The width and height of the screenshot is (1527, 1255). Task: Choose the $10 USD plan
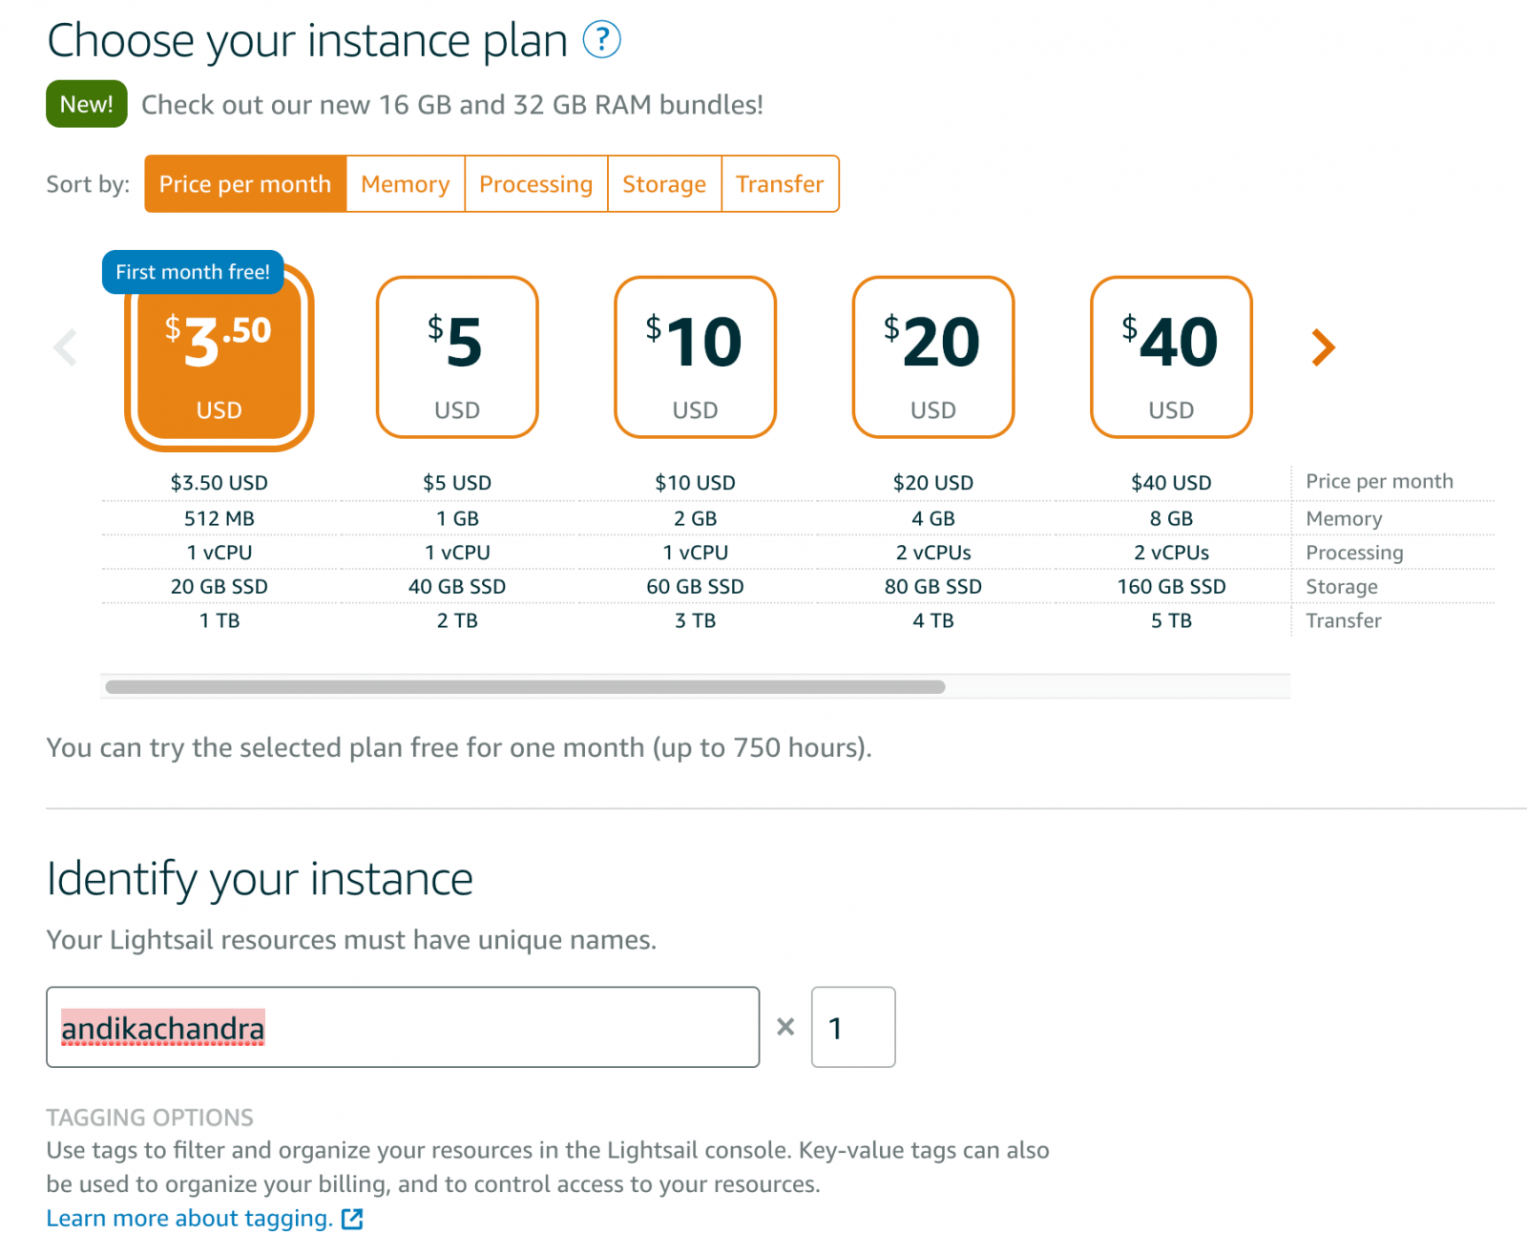click(x=695, y=357)
